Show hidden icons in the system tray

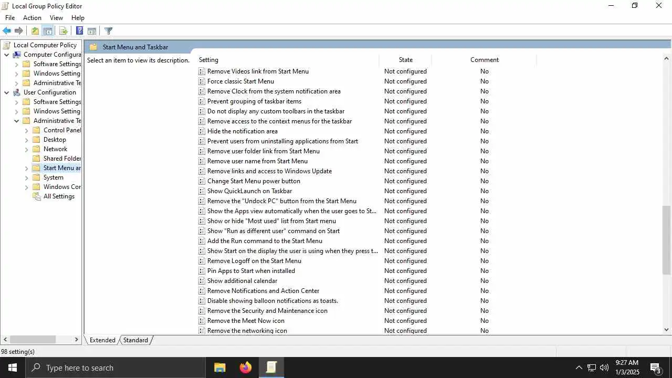(x=579, y=367)
